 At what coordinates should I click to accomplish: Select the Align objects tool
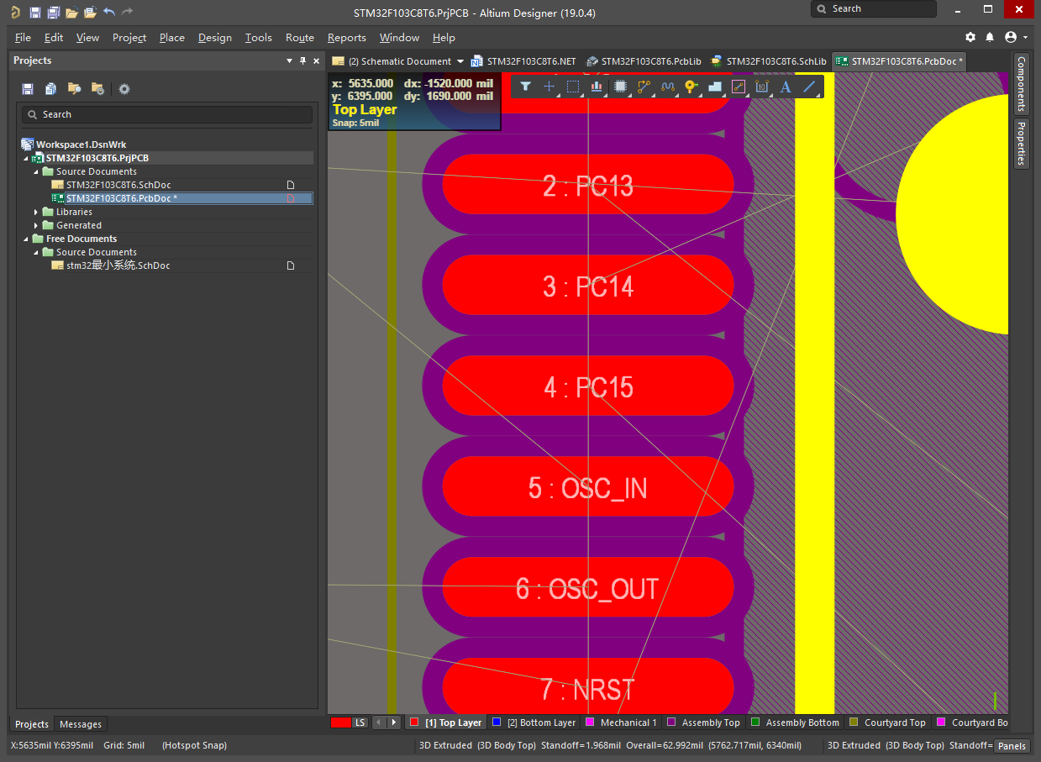(x=597, y=87)
